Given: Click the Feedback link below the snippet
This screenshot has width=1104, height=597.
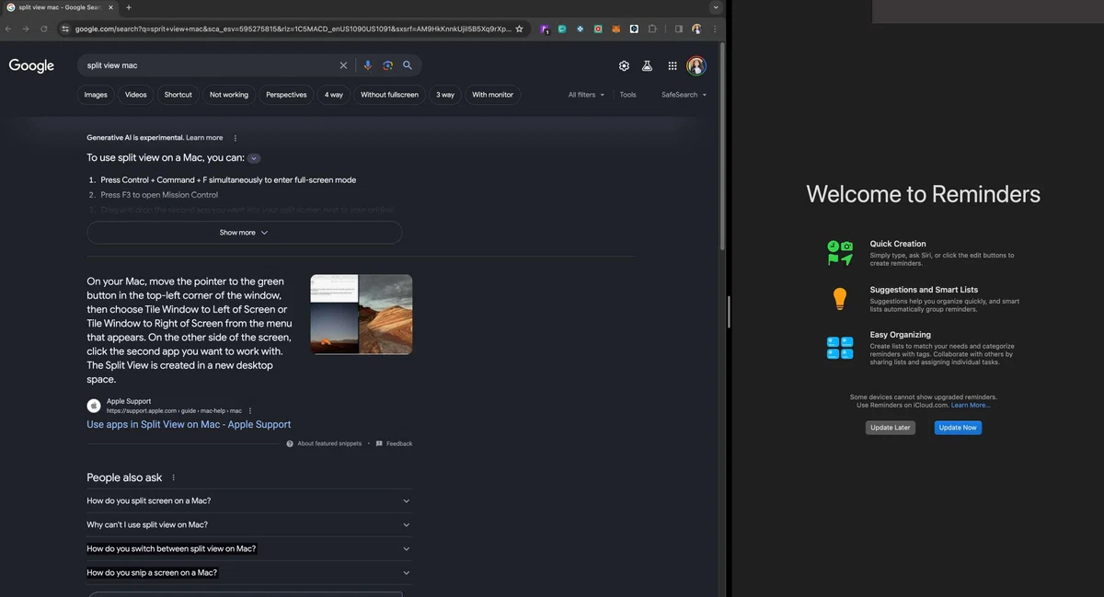Looking at the screenshot, I should tap(394, 443).
